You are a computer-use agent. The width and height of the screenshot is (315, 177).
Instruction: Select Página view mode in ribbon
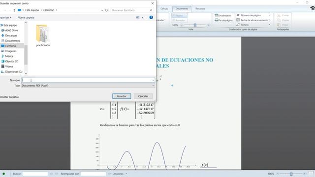pyautogui.click(x=179, y=15)
